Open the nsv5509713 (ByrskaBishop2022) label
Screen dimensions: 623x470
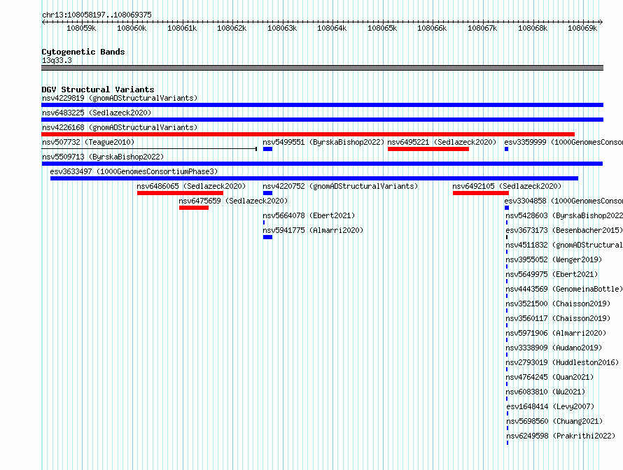tap(103, 157)
